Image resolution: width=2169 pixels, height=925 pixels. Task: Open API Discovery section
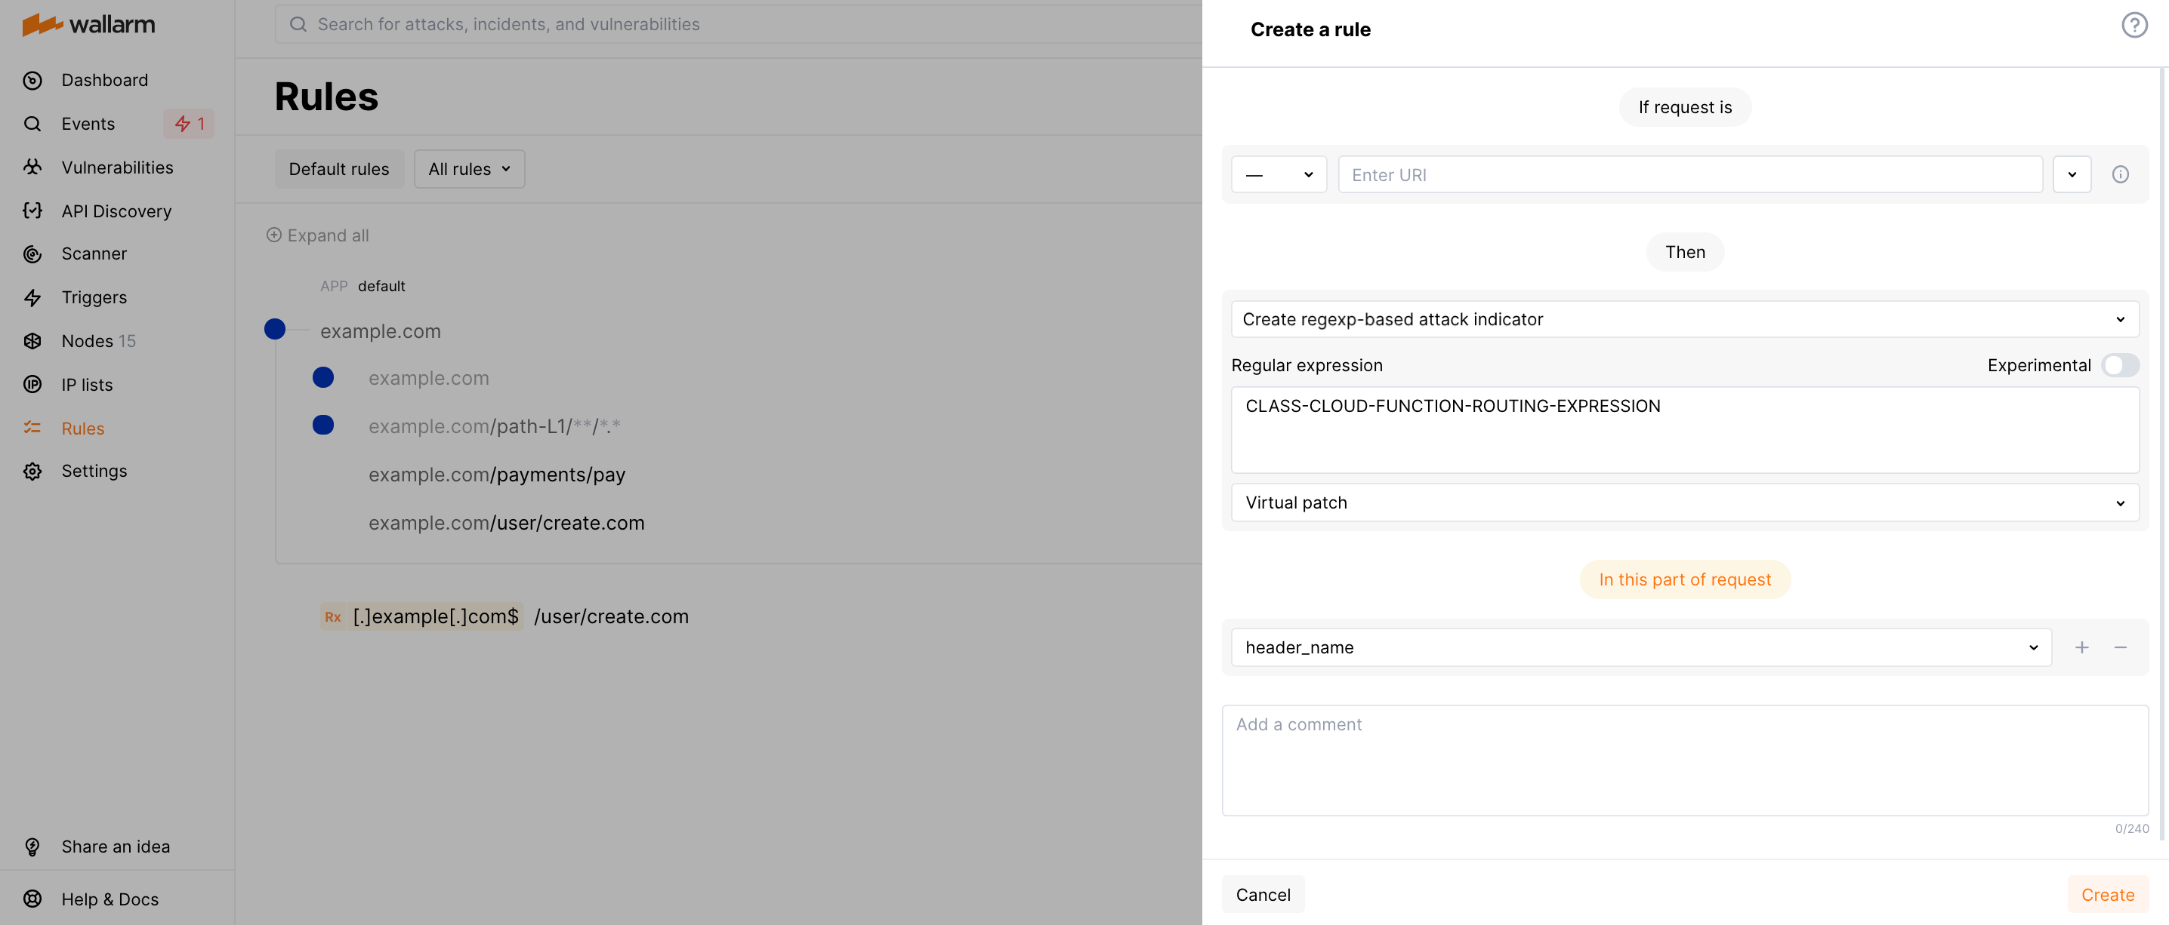116,211
